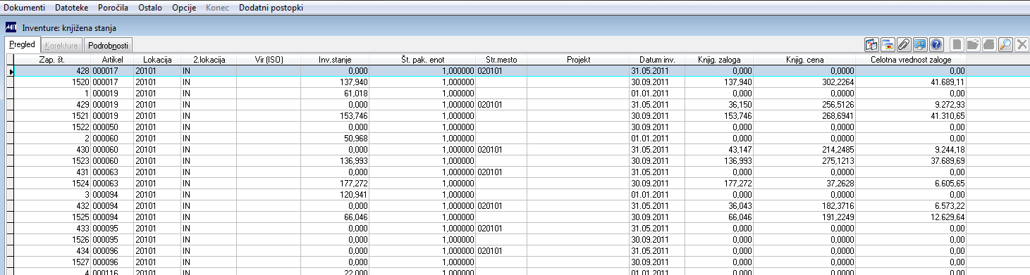Sort by the Artikel column header
This screenshot has width=1030, height=275.
112,60
